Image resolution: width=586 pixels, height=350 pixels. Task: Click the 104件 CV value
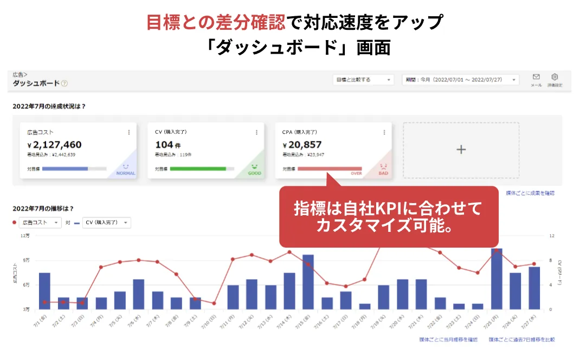point(168,145)
